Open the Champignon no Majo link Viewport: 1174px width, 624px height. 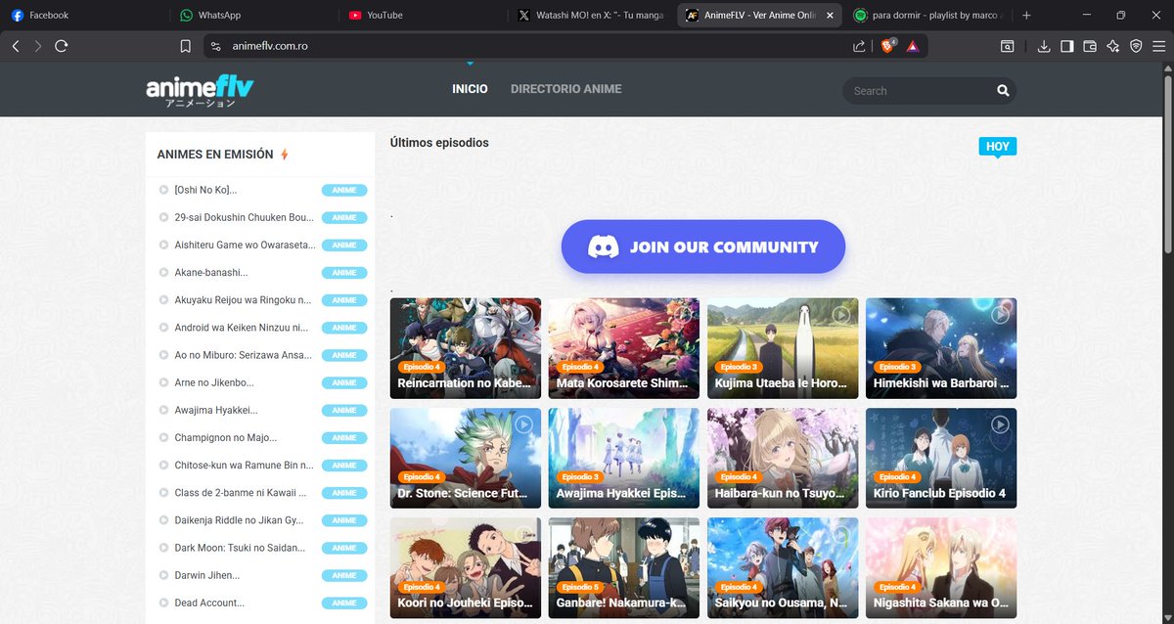[x=225, y=437]
